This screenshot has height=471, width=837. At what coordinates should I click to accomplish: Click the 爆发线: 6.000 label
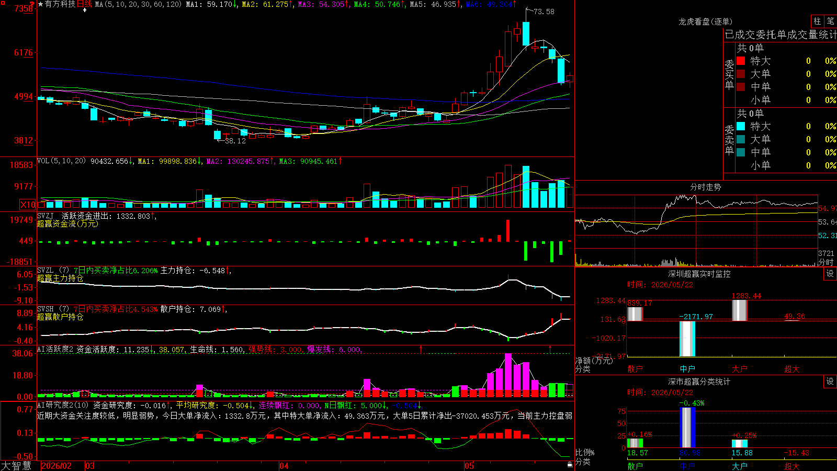click(334, 349)
